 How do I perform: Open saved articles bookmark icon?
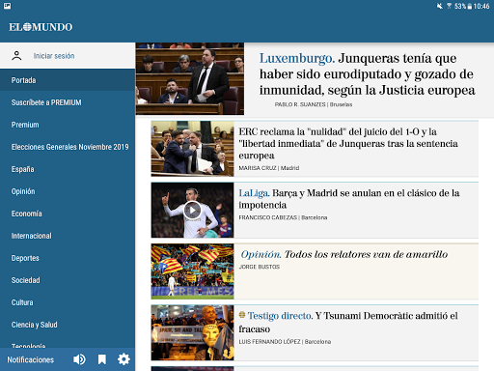102,359
